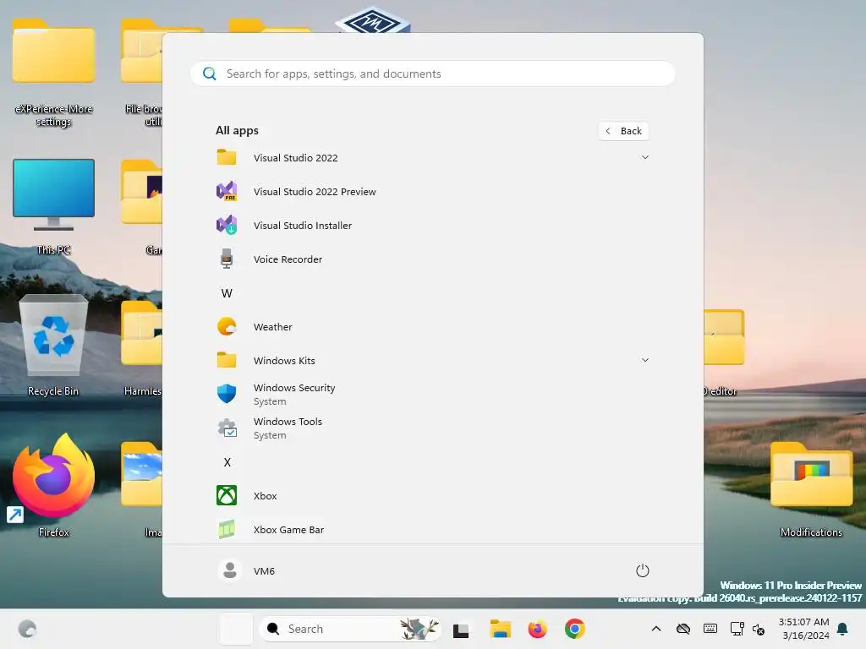This screenshot has height=649, width=866.
Task: Click the cloud sync tray icon
Action: [x=683, y=629]
